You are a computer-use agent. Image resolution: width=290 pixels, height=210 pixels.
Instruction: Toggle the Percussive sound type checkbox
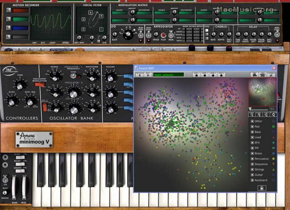tap(252, 159)
